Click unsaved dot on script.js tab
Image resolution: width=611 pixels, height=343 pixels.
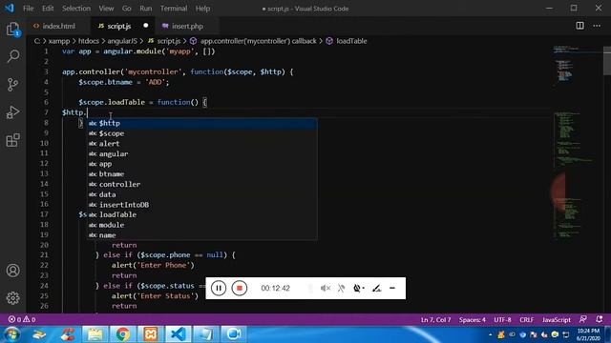[x=146, y=26]
